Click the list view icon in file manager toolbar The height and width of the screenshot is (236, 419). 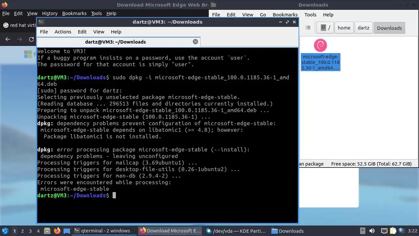(308, 28)
